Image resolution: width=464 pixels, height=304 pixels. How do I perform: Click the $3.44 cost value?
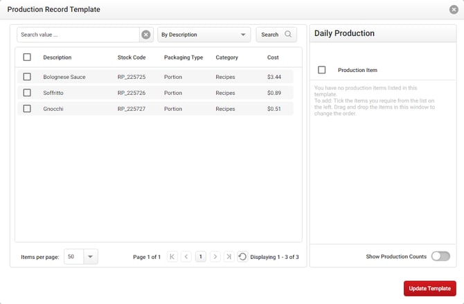coord(274,77)
